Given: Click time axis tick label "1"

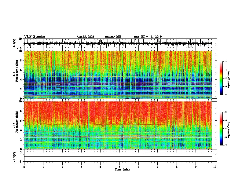Looking at the screenshot, I should 43,167.
